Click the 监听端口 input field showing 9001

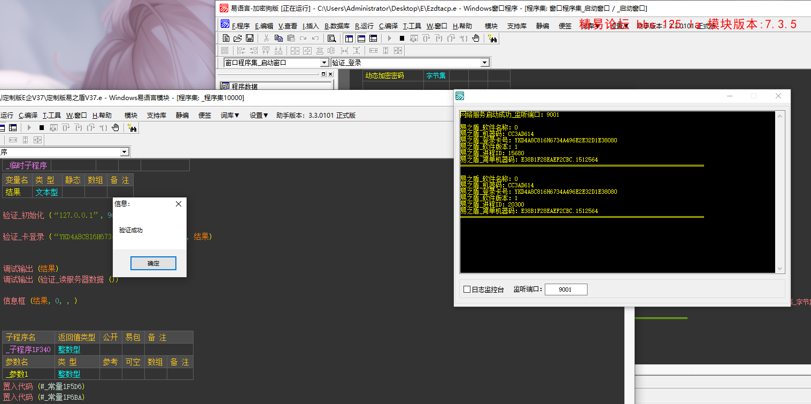point(566,289)
